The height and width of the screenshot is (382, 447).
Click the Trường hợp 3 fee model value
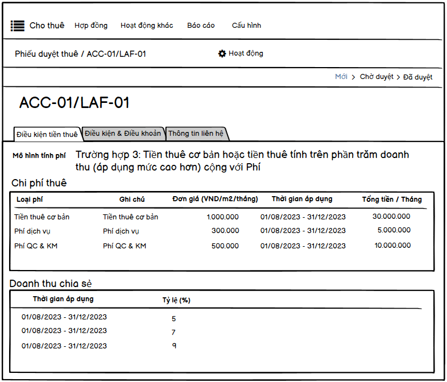click(242, 161)
